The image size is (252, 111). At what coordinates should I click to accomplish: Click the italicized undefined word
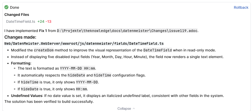click(132, 96)
